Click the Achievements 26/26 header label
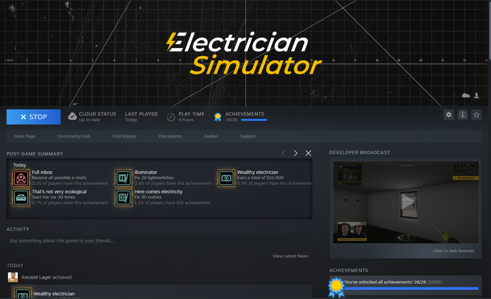 click(245, 114)
